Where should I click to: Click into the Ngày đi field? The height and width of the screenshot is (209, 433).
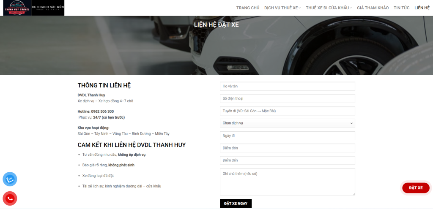click(287, 136)
